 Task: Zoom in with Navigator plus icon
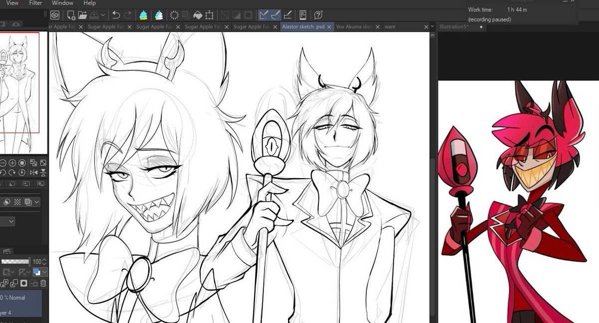click(x=12, y=163)
